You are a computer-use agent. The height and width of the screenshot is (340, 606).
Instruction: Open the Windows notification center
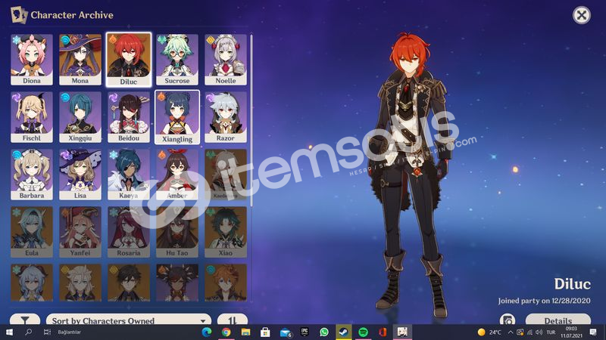[593, 332]
